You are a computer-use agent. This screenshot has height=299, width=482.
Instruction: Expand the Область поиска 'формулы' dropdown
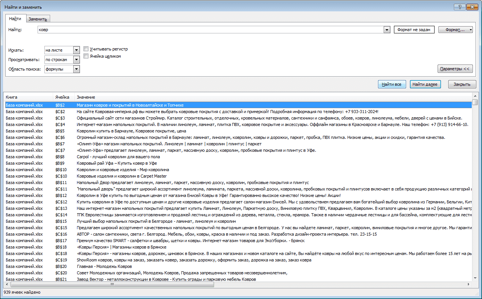[x=76, y=69]
